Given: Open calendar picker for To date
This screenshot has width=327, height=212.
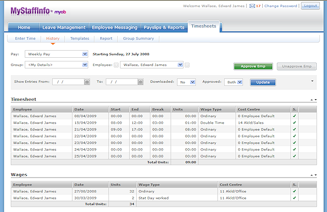Looking at the screenshot, I should click(141, 82).
